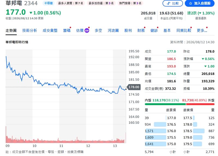
Task: Click the ask volume bar for 887
Action: (199, 131)
